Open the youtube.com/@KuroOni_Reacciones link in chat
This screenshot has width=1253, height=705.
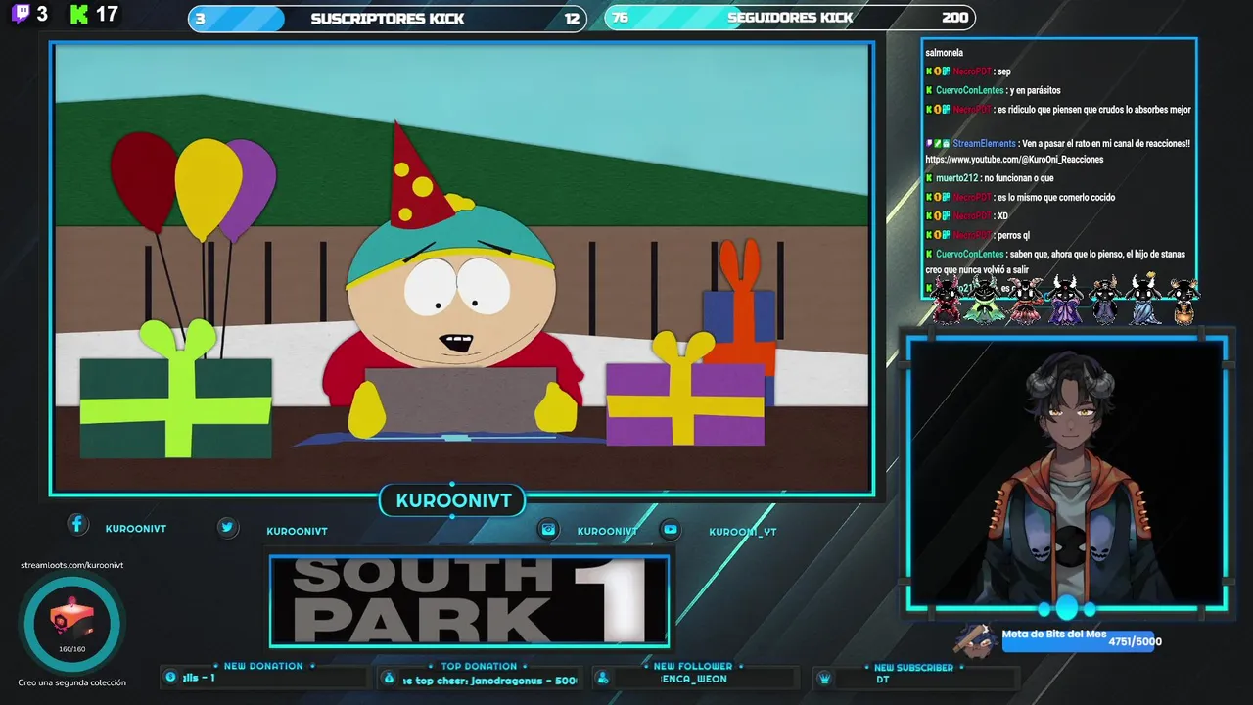(x=1014, y=160)
